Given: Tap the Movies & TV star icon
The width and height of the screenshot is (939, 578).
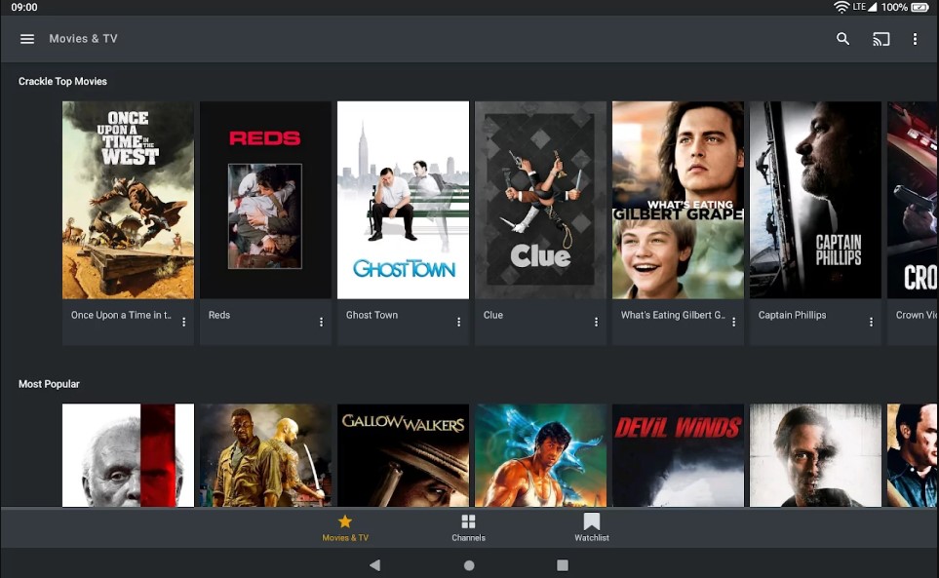Looking at the screenshot, I should click(x=345, y=521).
